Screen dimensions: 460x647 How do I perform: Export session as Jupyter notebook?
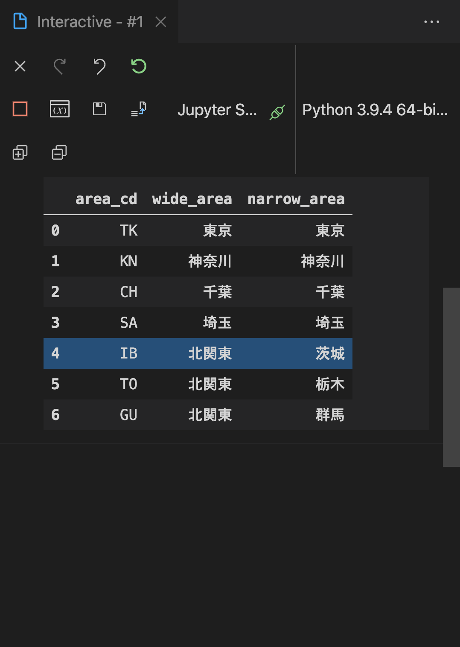point(137,110)
